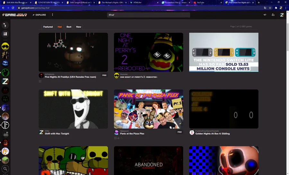Switch to the Featured tab
Viewport: 289px width, 175px height.
click(x=48, y=27)
